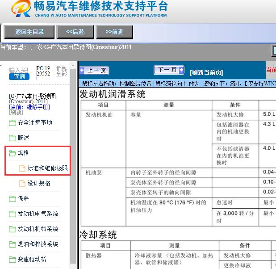Viewport: 276px width, 269px height.
Task: Click the 冷却系统 heading
Action: point(98,235)
